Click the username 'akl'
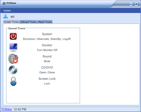The width and height of the screenshot is (141, 112). (x=12, y=17)
